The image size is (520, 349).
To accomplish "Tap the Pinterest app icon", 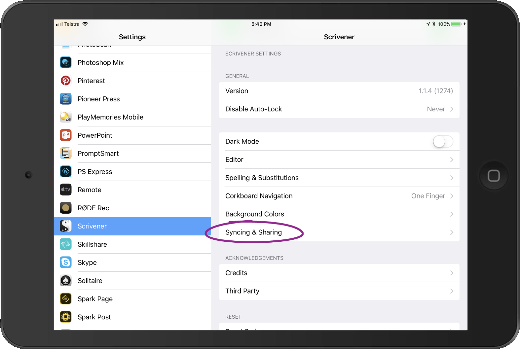I will [66, 81].
